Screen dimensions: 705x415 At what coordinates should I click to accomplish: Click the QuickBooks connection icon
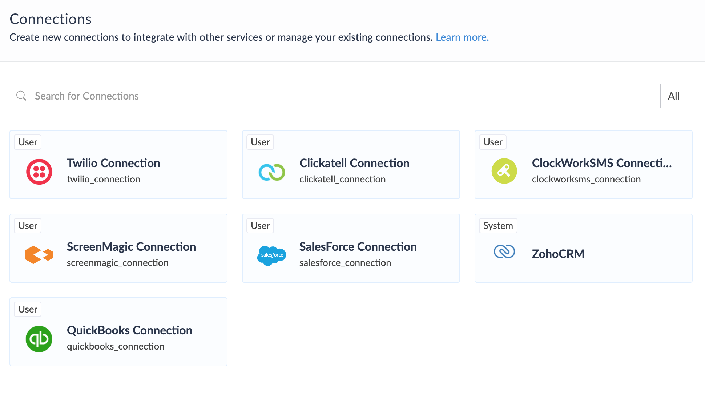coord(39,339)
